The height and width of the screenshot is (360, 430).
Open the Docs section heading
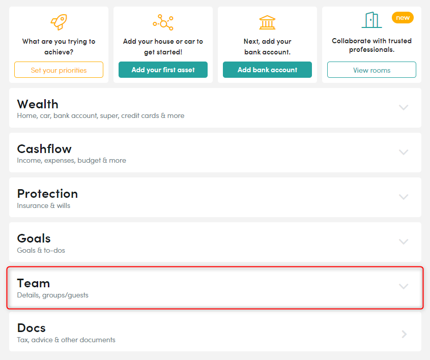click(x=31, y=328)
